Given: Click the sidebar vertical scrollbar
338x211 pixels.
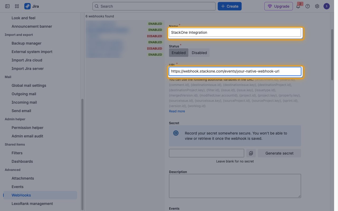Looking at the screenshot, I should click(82, 154).
